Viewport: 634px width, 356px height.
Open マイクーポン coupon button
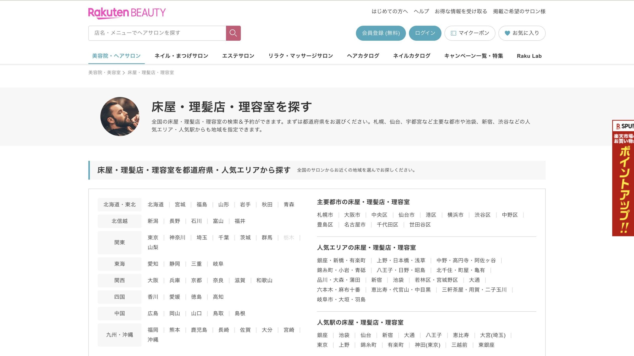[x=469, y=33]
